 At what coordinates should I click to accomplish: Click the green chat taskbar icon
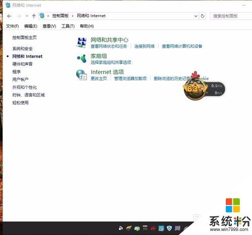(x=137, y=228)
